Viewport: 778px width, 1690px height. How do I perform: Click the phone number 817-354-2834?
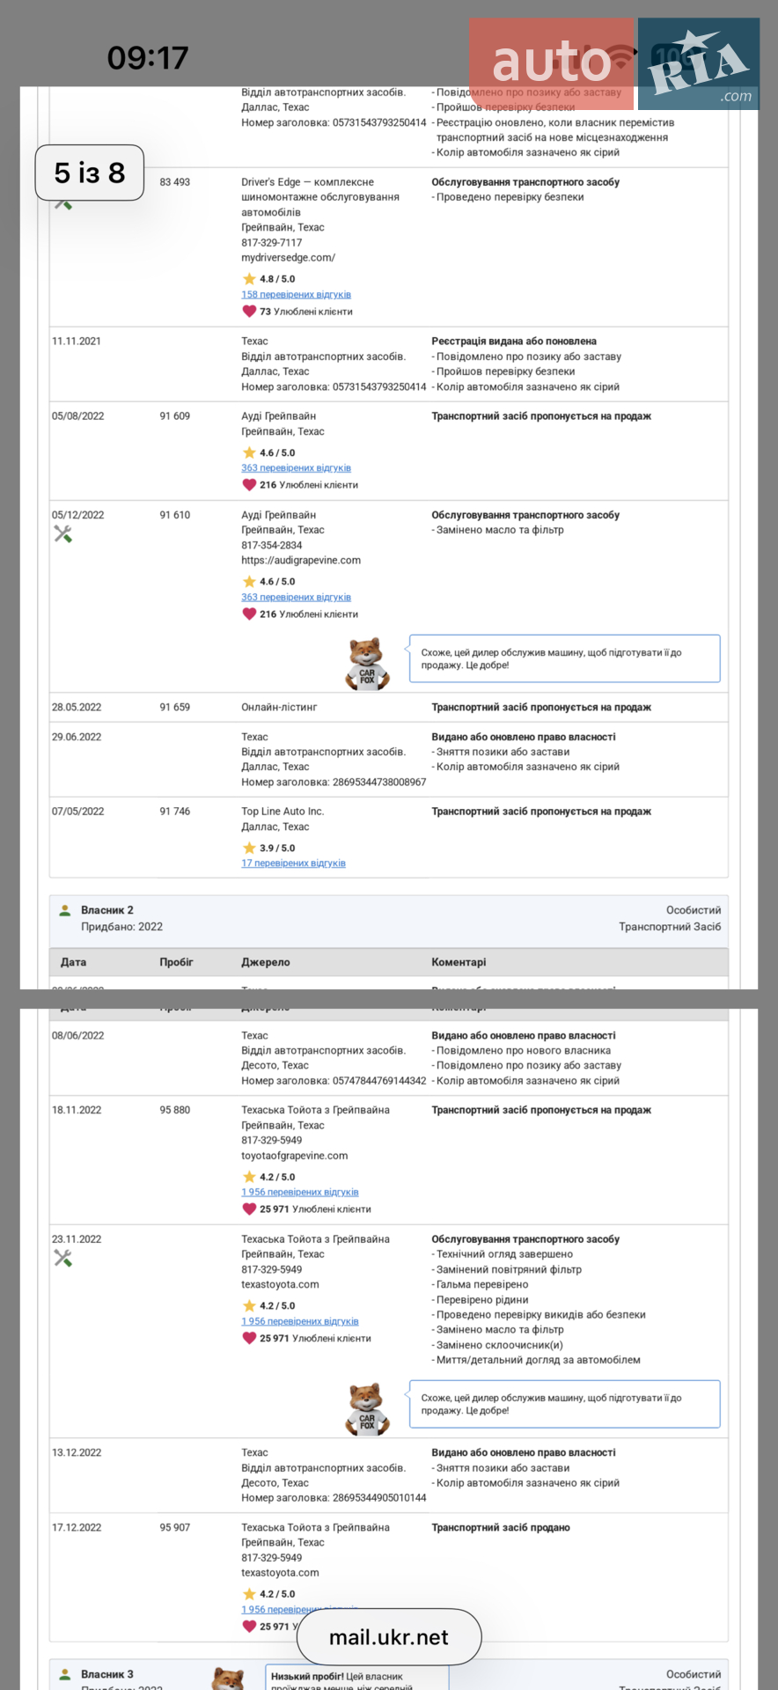point(271,545)
